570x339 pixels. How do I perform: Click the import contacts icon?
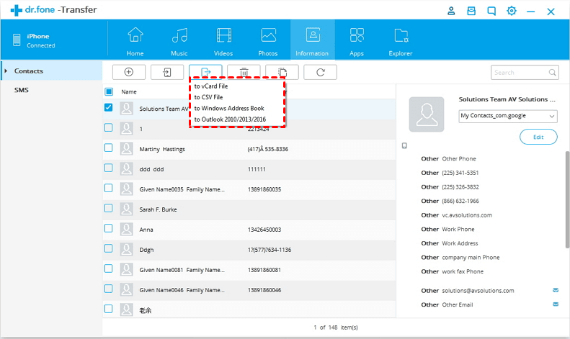tap(167, 72)
